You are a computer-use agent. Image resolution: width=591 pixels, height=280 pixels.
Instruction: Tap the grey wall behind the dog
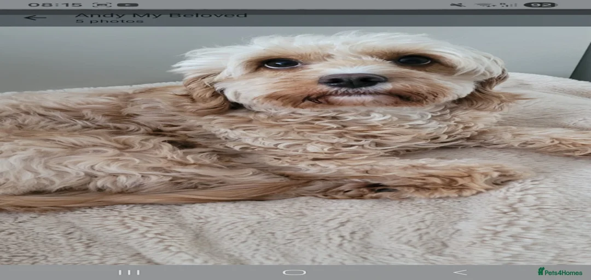(x=90, y=56)
